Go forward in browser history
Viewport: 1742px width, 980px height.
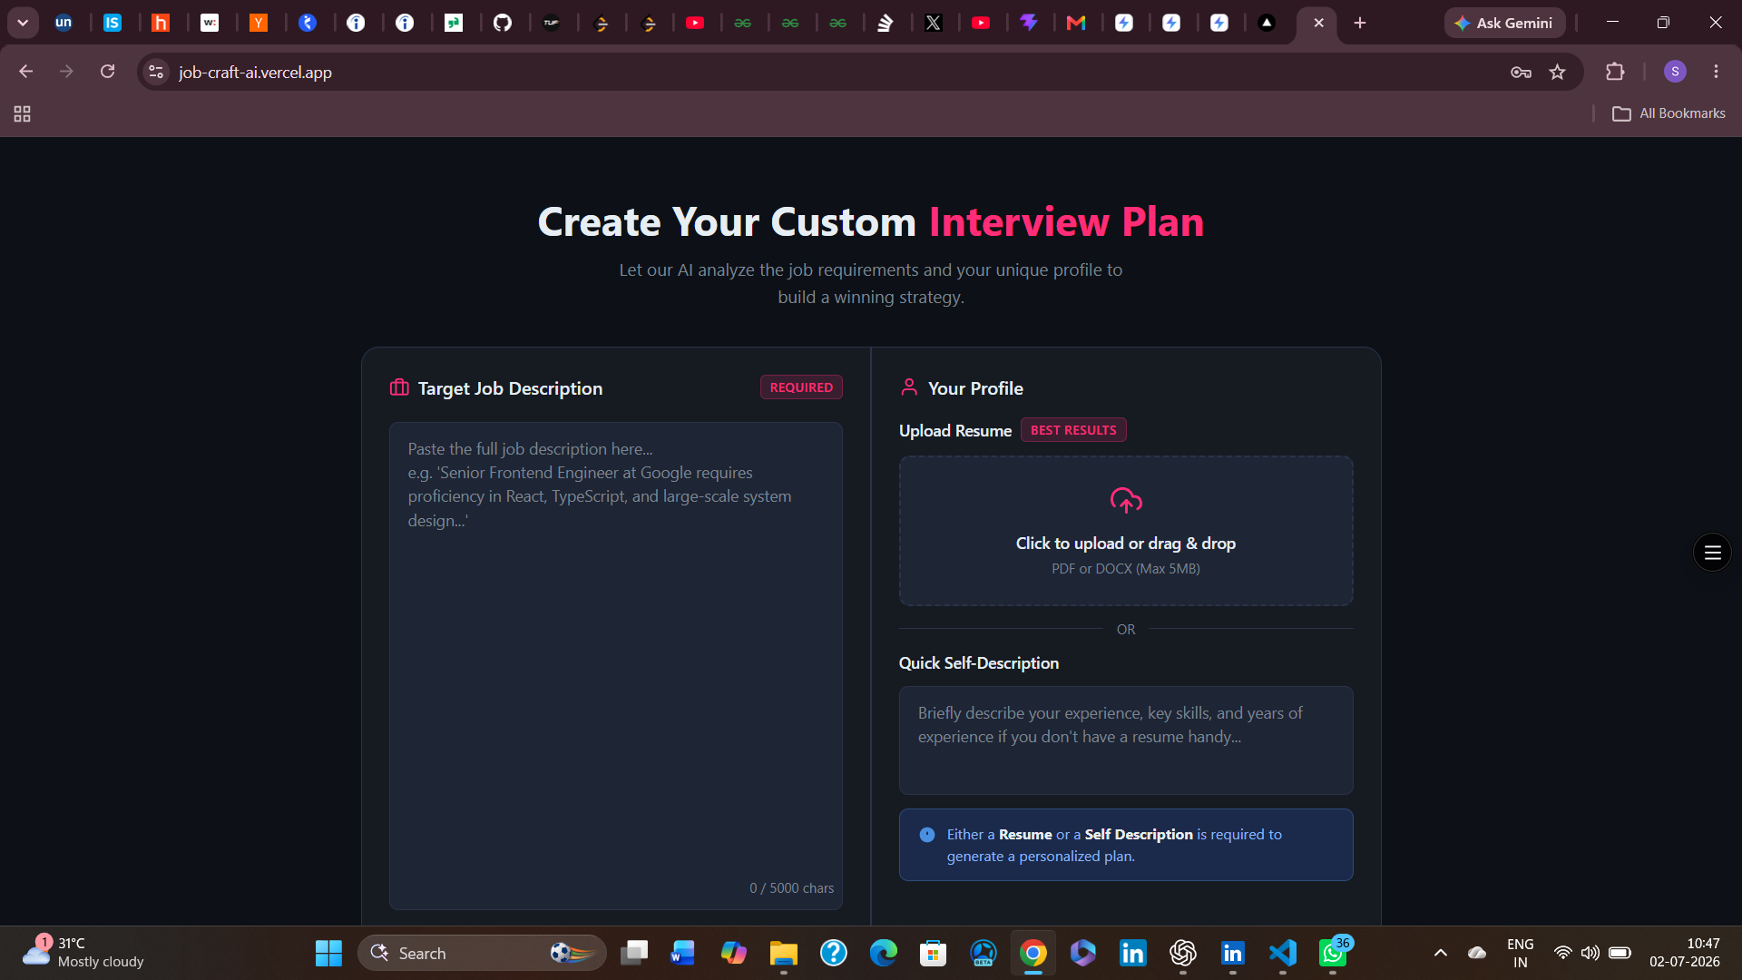pos(66,72)
